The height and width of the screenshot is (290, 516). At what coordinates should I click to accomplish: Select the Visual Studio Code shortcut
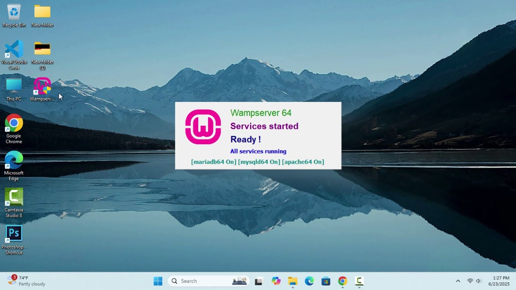14,55
